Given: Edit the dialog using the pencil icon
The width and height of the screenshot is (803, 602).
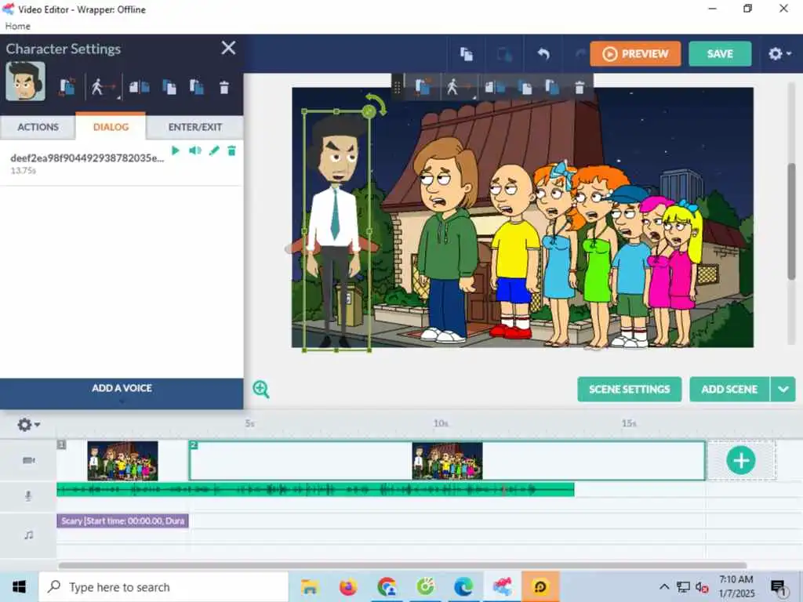Looking at the screenshot, I should (x=214, y=150).
